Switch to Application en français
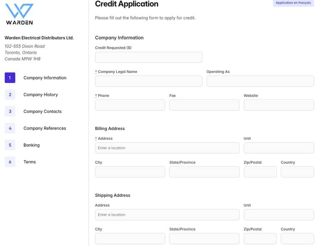The width and height of the screenshot is (320, 246). coord(293,3)
